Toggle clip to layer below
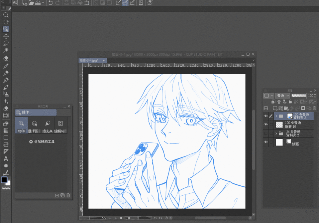Screen dimensions: 319x223 point(273,102)
